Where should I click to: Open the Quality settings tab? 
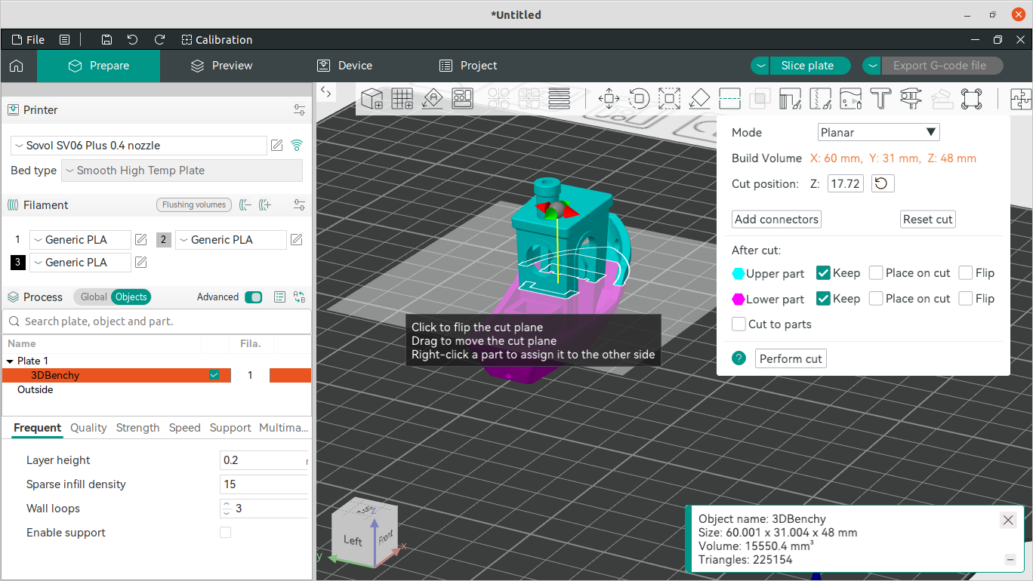[x=88, y=428]
